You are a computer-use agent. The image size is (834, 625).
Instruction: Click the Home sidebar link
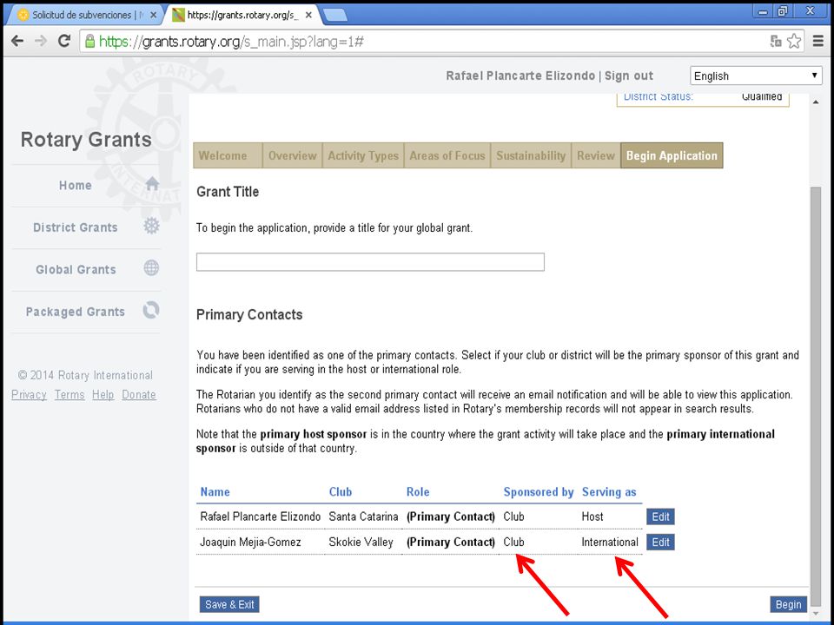click(76, 186)
